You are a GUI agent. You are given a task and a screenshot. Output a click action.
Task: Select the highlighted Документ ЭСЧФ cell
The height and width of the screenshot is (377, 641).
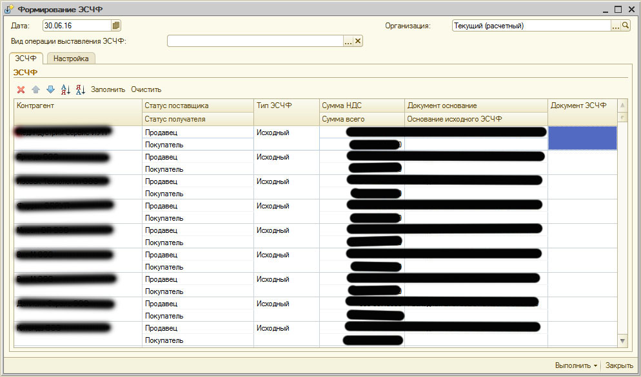(x=582, y=138)
